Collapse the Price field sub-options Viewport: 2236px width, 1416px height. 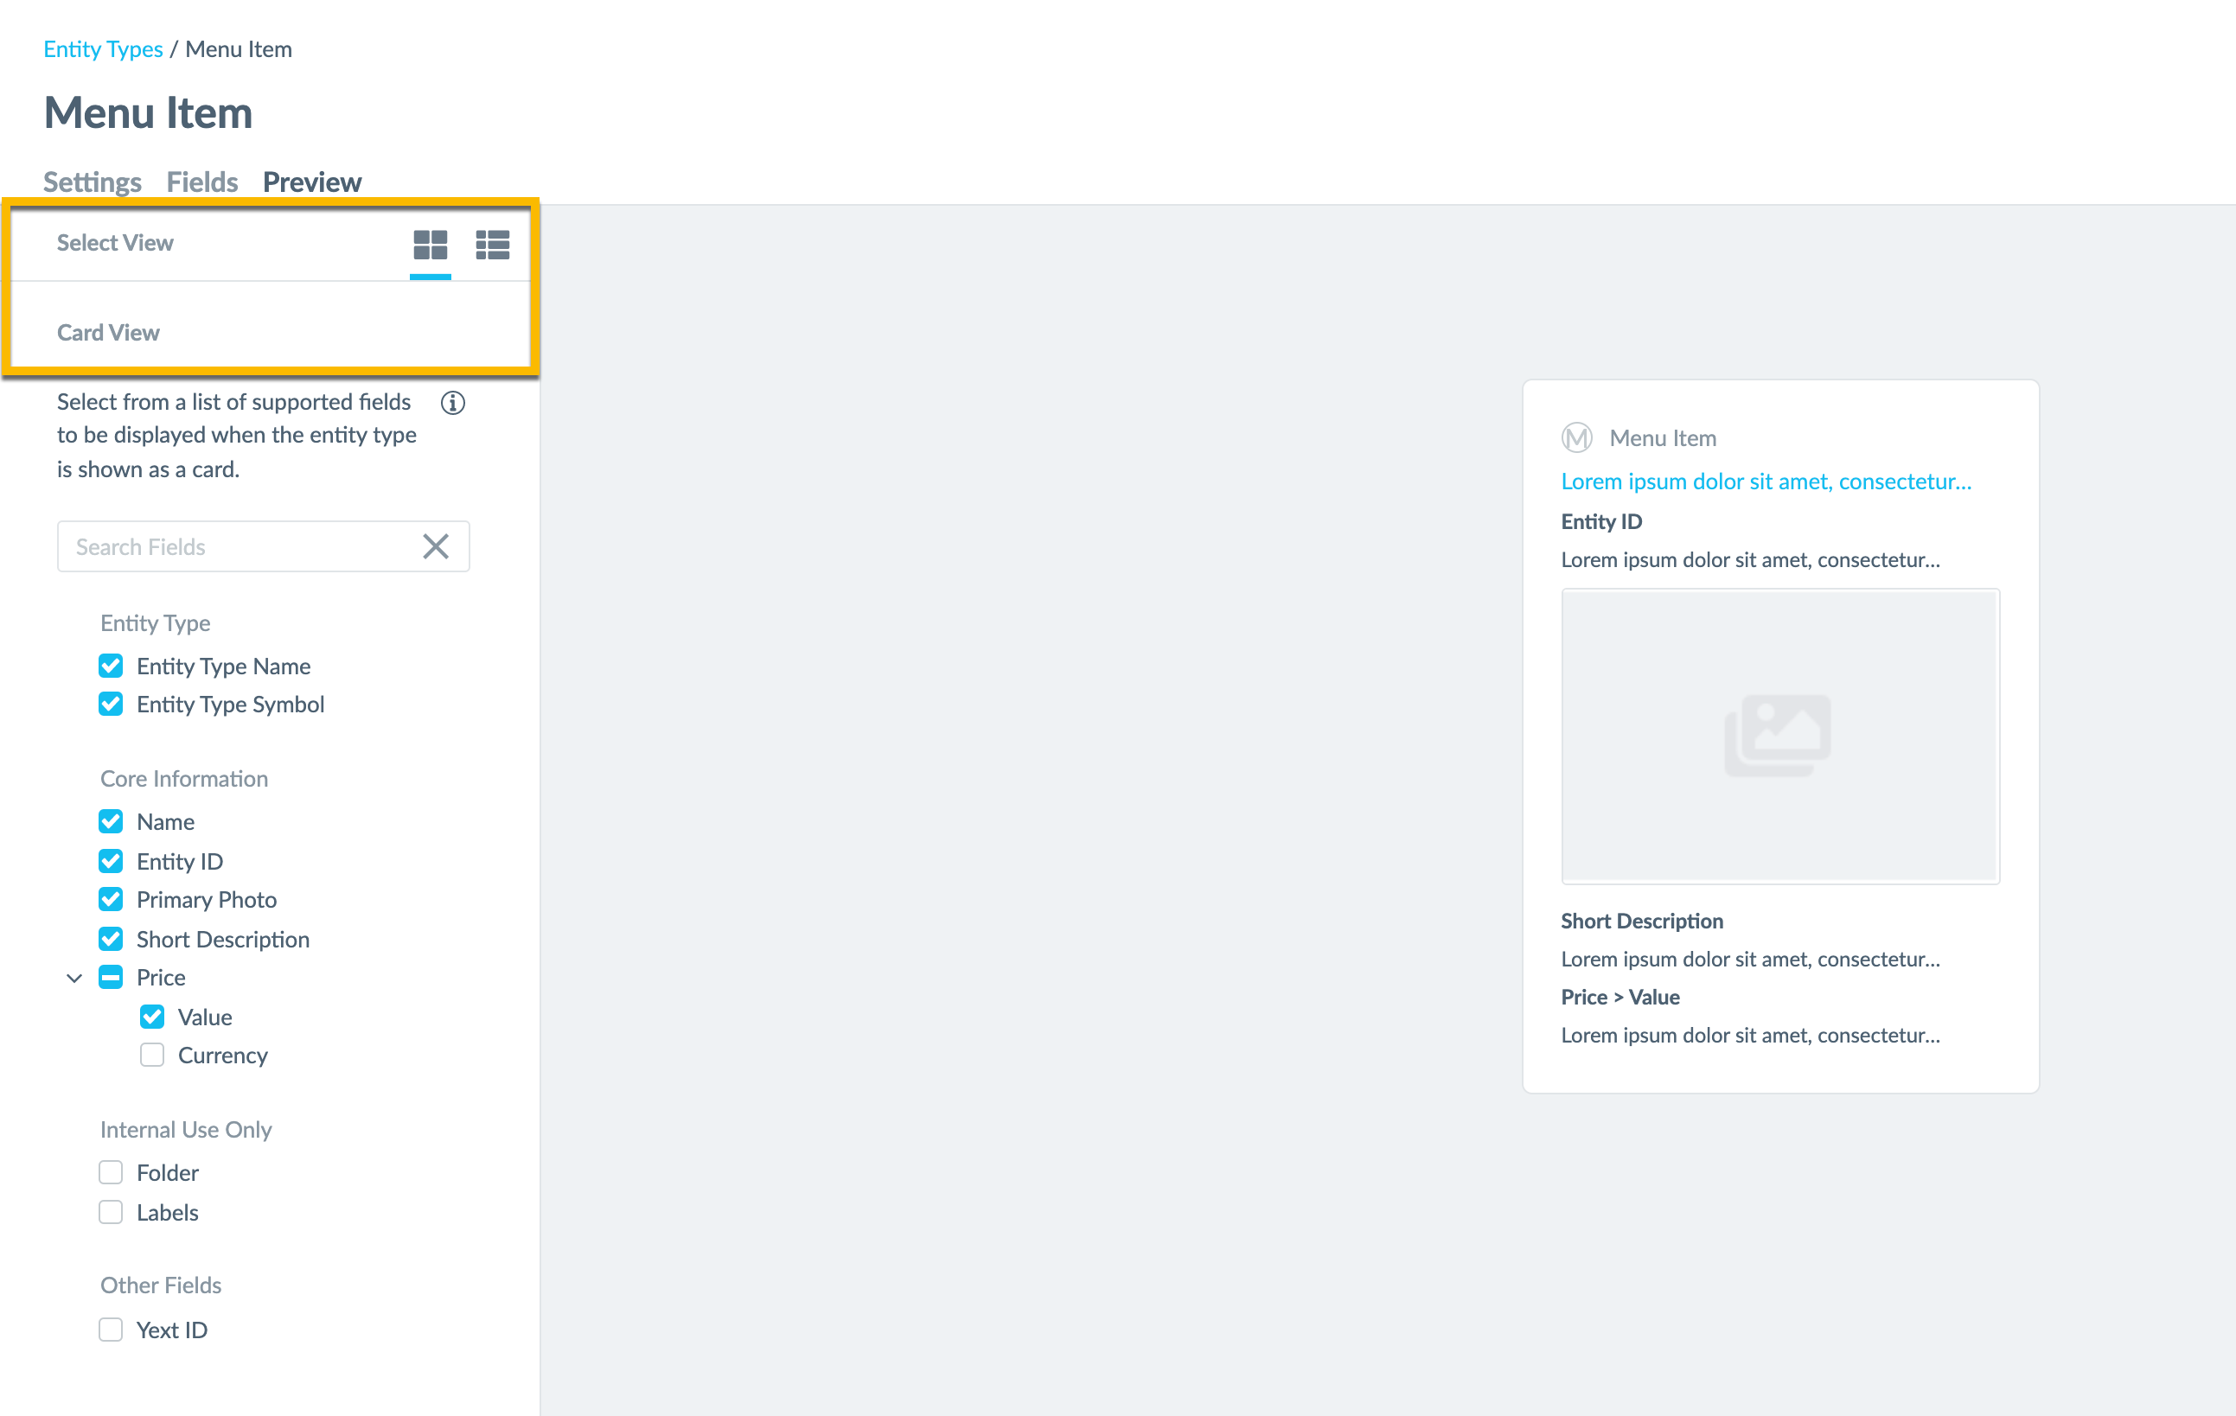pyautogui.click(x=73, y=976)
